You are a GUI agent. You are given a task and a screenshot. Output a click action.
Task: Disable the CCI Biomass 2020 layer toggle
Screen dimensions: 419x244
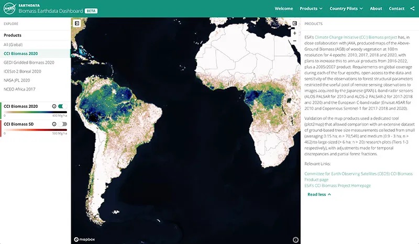tap(63, 106)
